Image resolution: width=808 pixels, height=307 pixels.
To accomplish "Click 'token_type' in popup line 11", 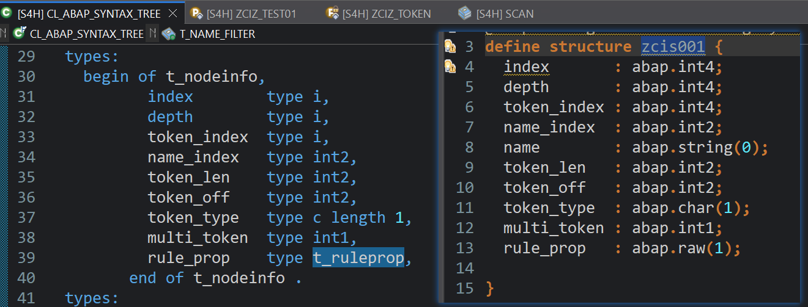I will 549,208.
